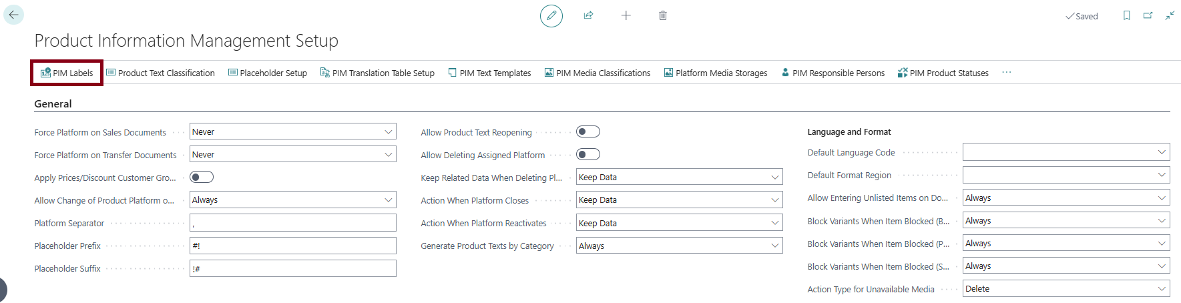
Task: Click the General section heading
Action: (53, 103)
